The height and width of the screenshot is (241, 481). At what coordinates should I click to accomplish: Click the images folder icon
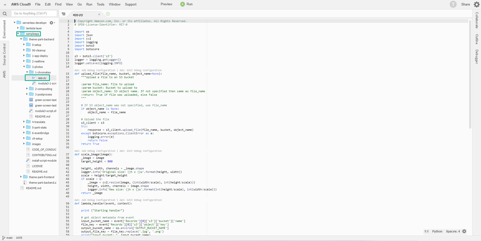pos(28,144)
